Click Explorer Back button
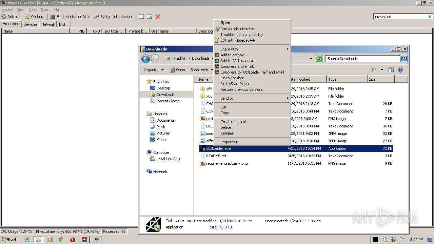Viewport: 434px width, 244px height. pos(145,59)
